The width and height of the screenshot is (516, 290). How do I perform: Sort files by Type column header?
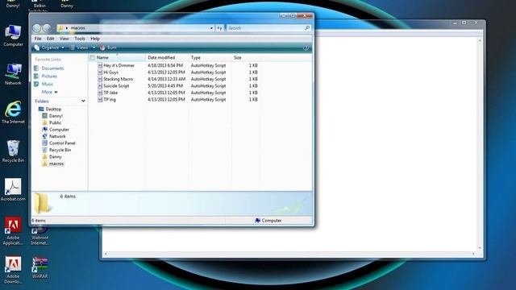click(210, 57)
